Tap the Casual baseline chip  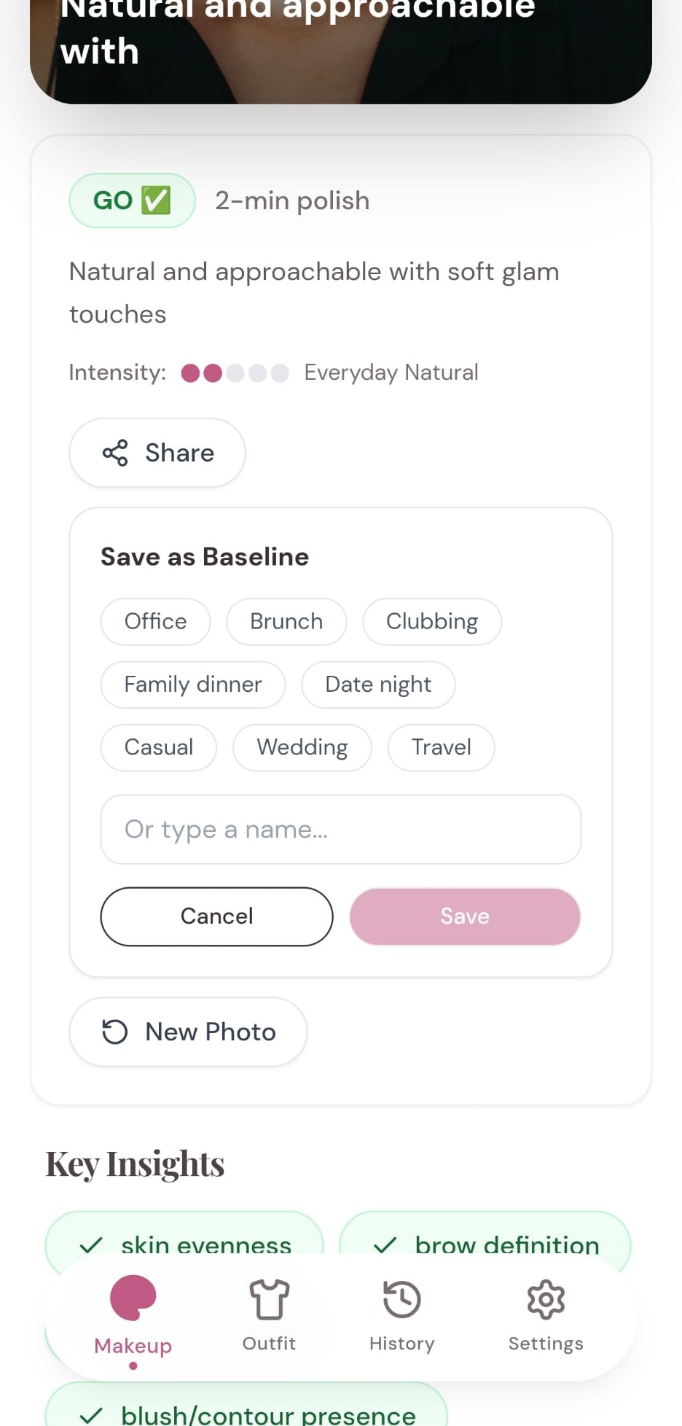pos(159,747)
